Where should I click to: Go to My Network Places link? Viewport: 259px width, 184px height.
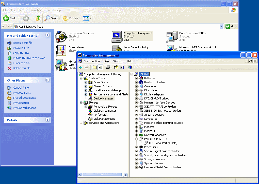pyautogui.click(x=24, y=108)
